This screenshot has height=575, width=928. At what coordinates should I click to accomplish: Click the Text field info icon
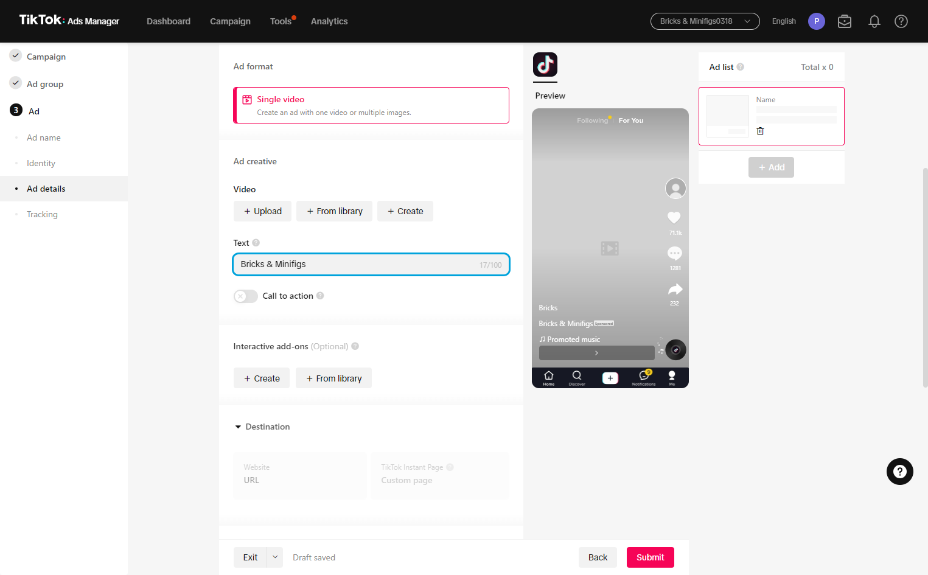[256, 243]
